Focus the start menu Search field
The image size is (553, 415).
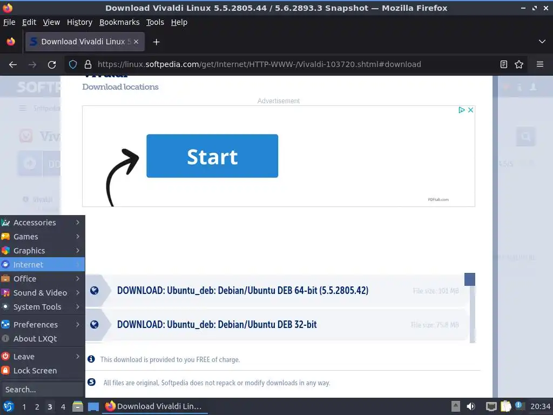(42, 390)
